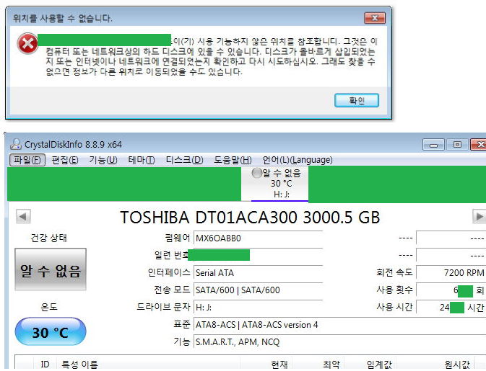
Task: Click the 드라이브 문자 label
Action: pos(163,307)
